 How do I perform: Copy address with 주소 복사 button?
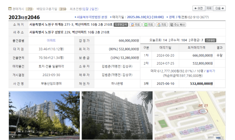[177, 25]
